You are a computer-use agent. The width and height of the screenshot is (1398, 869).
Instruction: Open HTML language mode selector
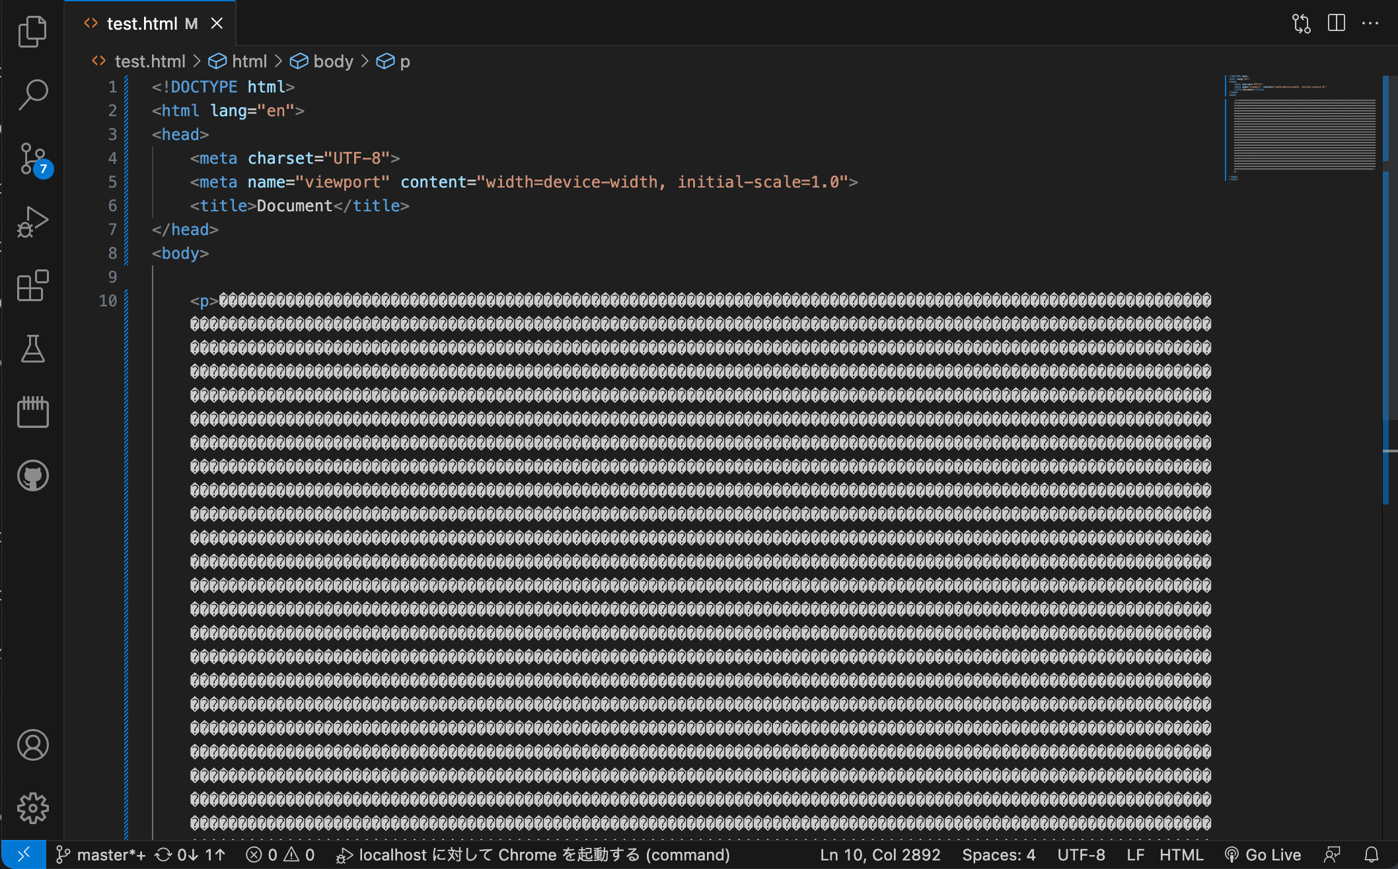pyautogui.click(x=1181, y=854)
